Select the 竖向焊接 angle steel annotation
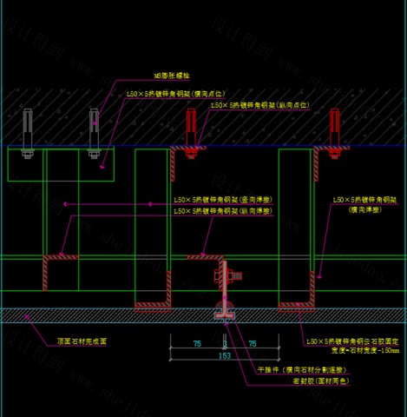This screenshot has width=407, height=417. [223, 200]
